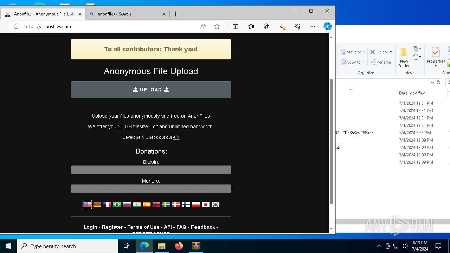Click the Edge address bar URL

[47, 26]
